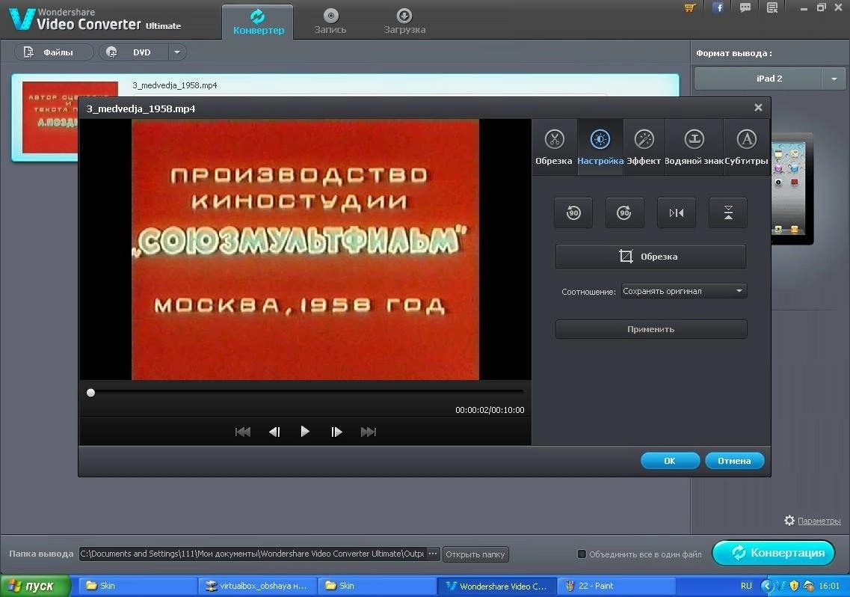Click the Применить apply button
The height and width of the screenshot is (597, 850).
click(651, 329)
